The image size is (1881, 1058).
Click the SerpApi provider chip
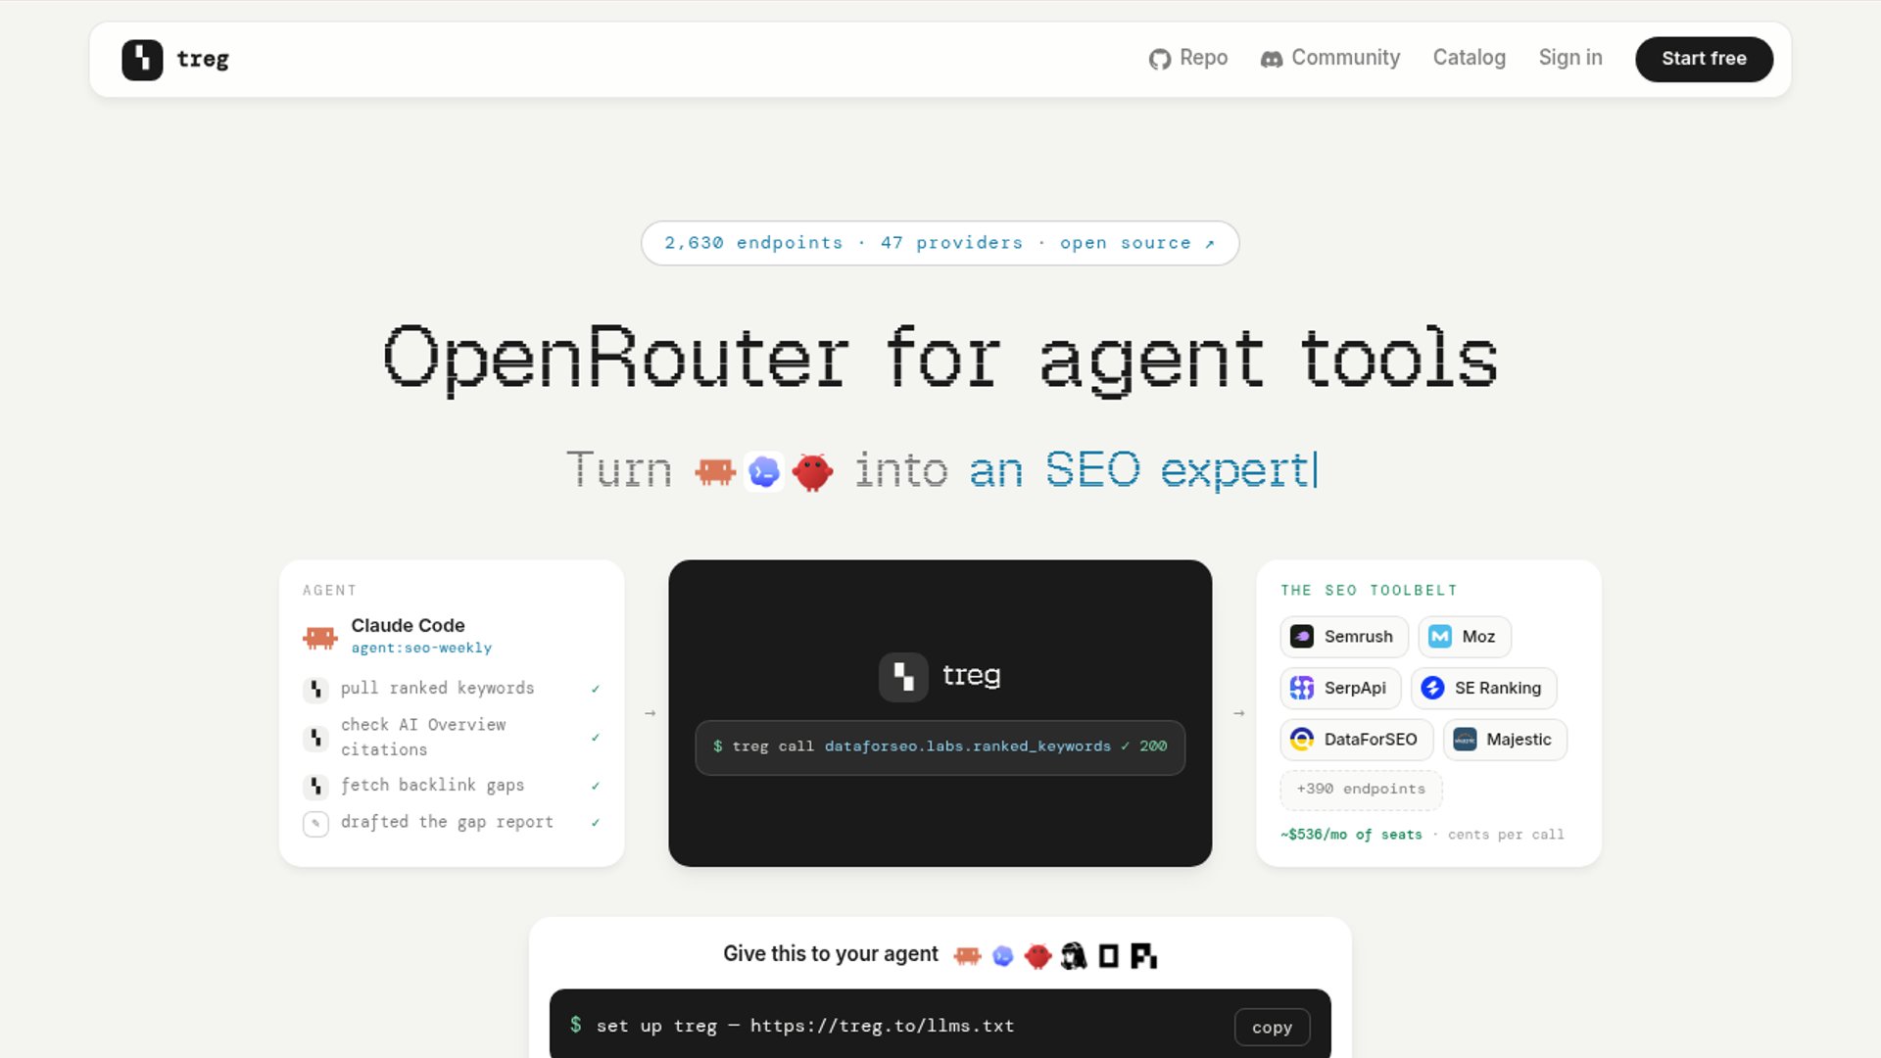click(1340, 688)
